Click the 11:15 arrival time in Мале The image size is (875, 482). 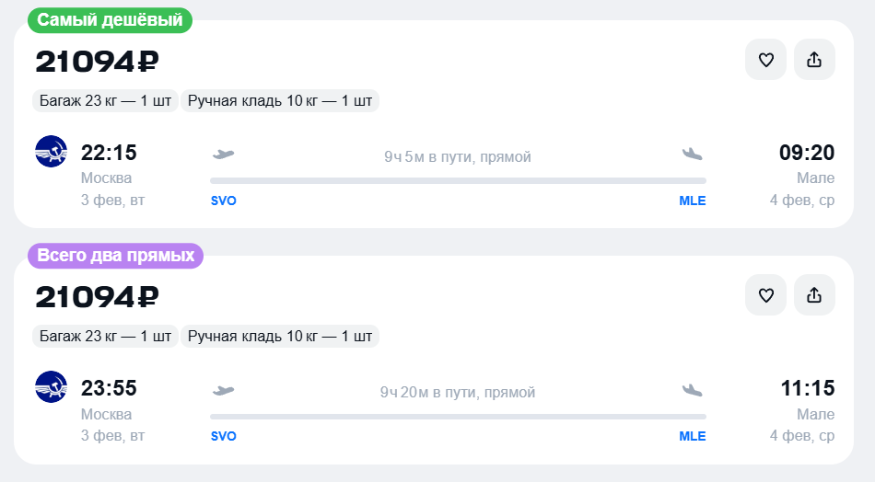click(x=809, y=388)
